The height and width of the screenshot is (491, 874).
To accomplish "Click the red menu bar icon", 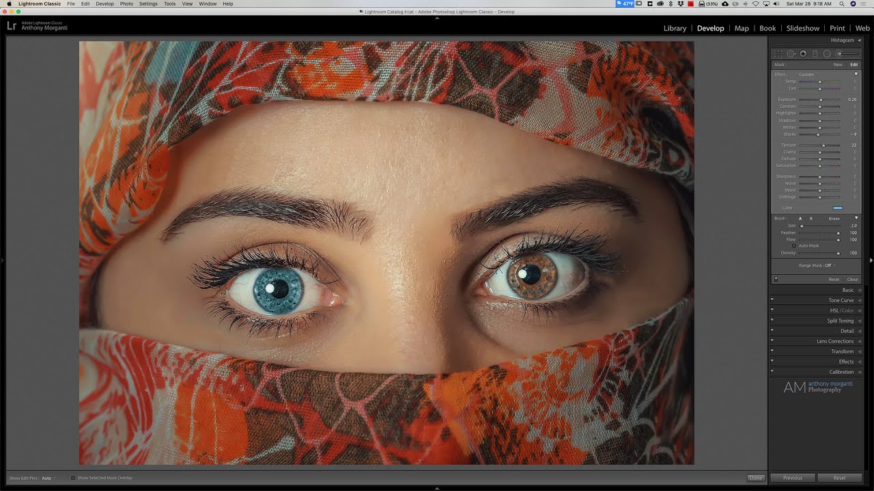I will click(690, 3).
